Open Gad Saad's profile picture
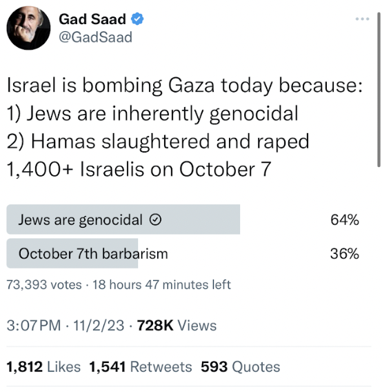This screenshot has width=382, height=392. point(28,28)
